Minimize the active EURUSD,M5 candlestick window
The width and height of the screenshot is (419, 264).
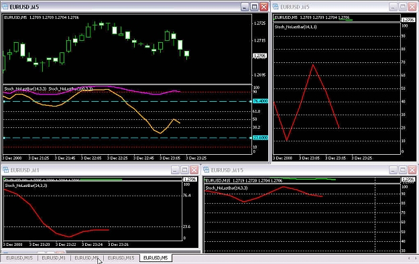pos(245,7)
